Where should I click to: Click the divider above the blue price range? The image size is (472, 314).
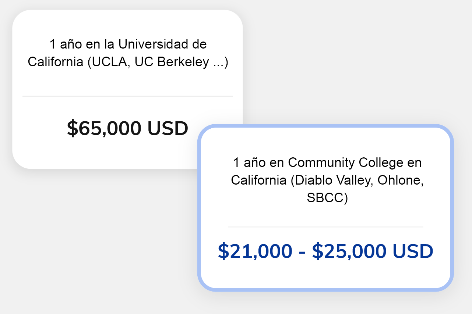[x=325, y=227]
